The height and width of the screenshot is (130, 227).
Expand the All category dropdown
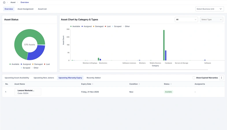186,20
